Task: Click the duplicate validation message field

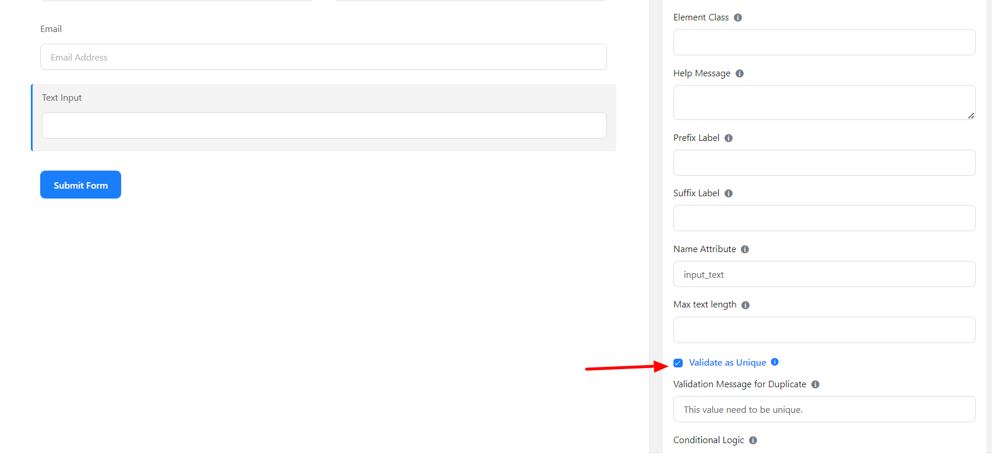Action: [824, 409]
